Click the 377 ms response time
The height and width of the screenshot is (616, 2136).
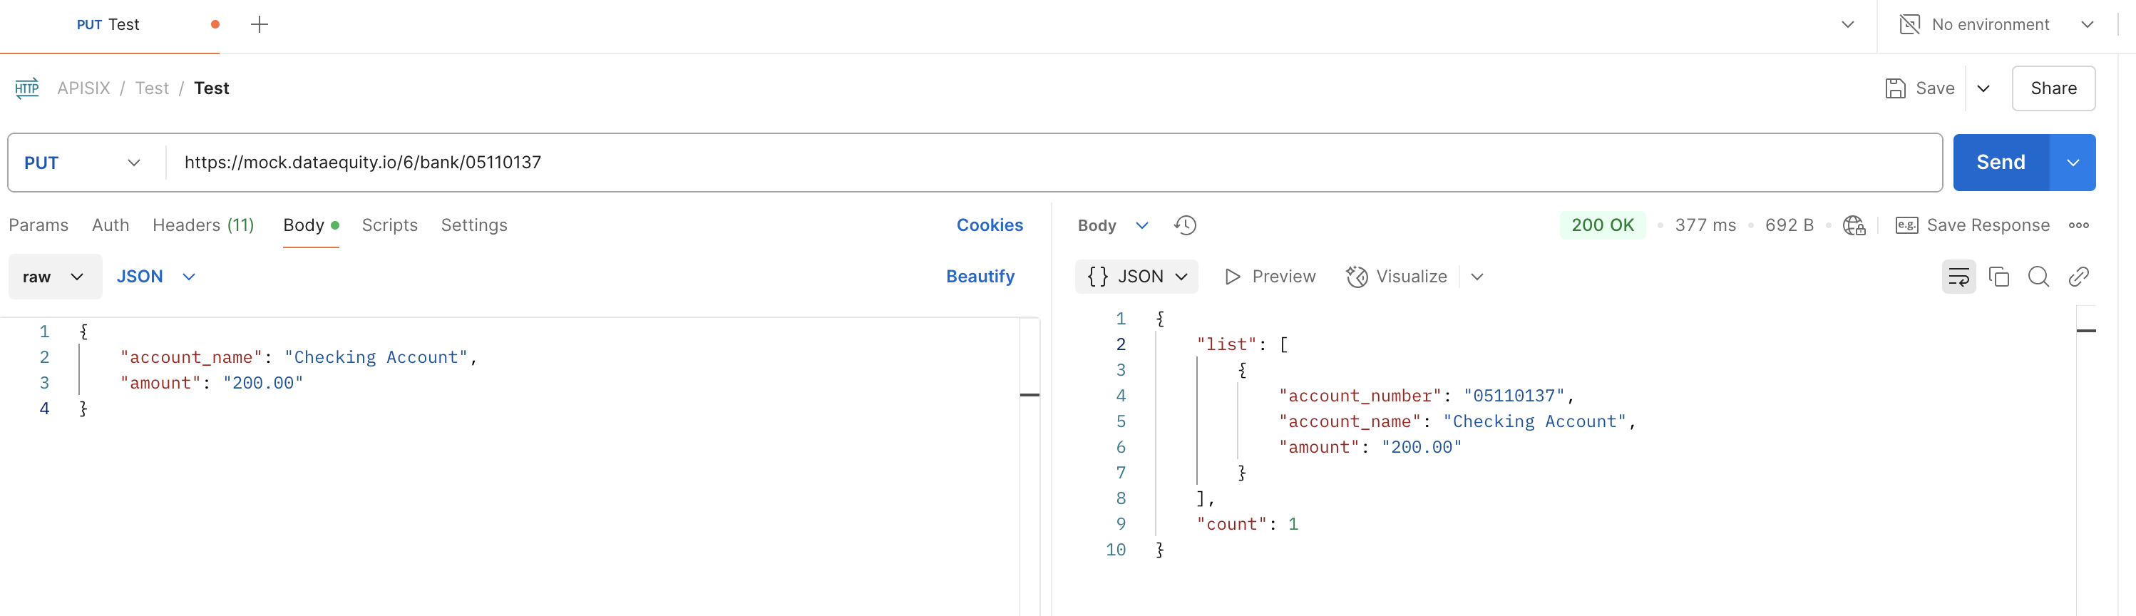pos(1705,225)
